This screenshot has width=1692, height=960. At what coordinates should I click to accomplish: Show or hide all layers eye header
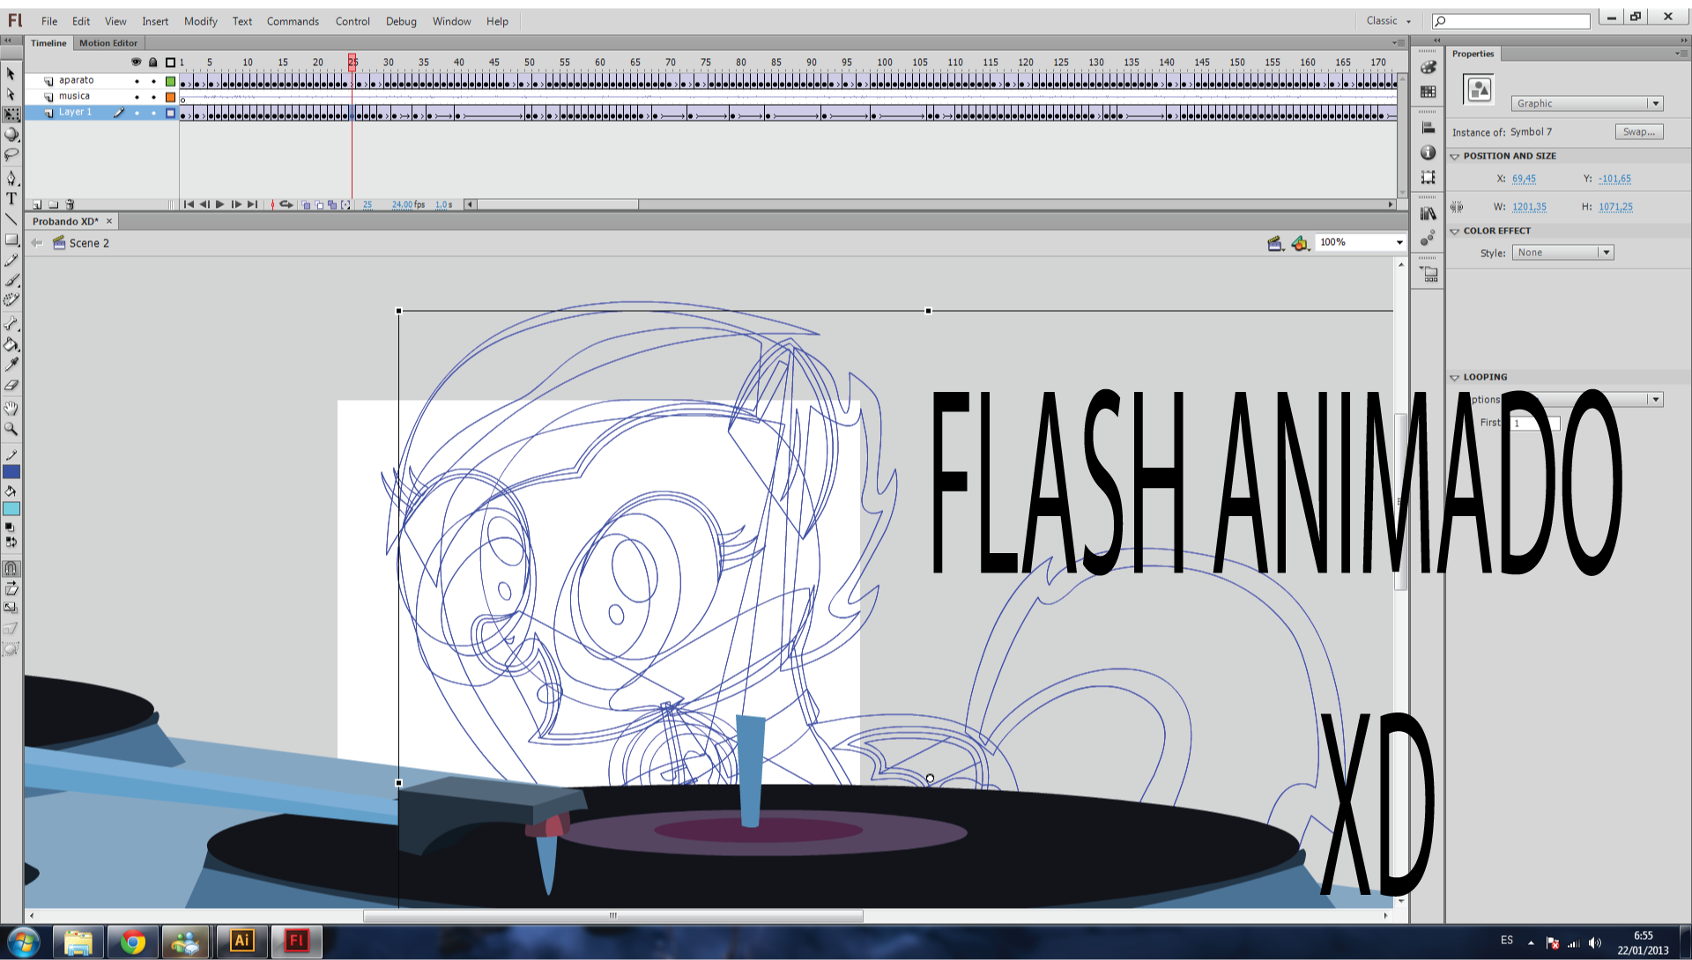136,63
